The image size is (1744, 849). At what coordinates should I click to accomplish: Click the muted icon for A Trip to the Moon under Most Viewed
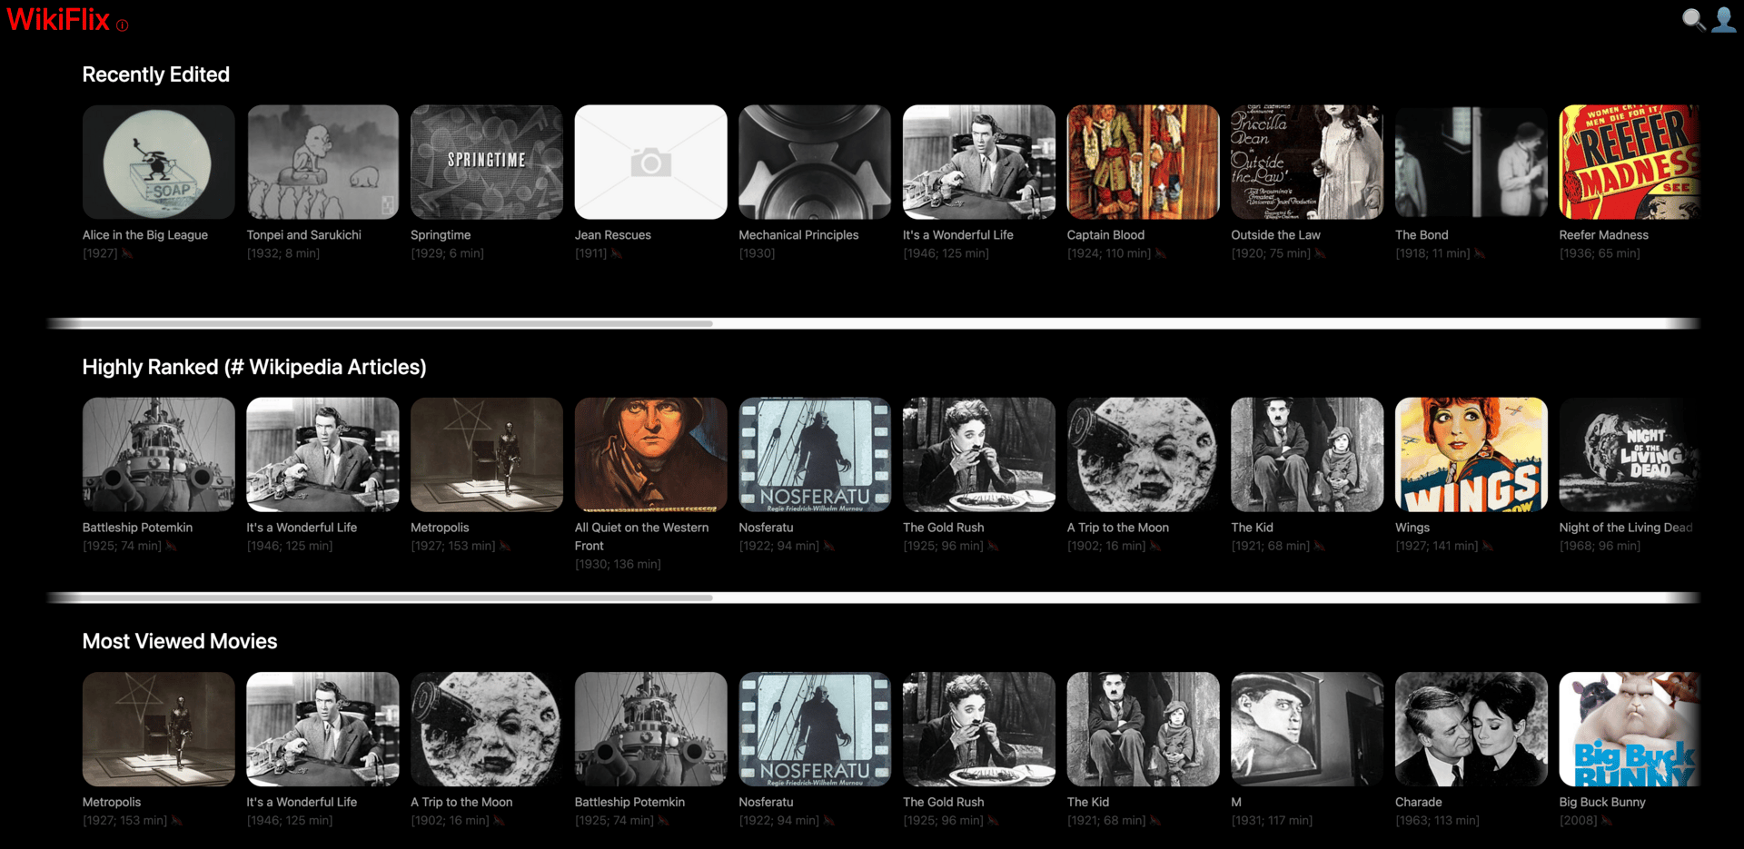499,821
